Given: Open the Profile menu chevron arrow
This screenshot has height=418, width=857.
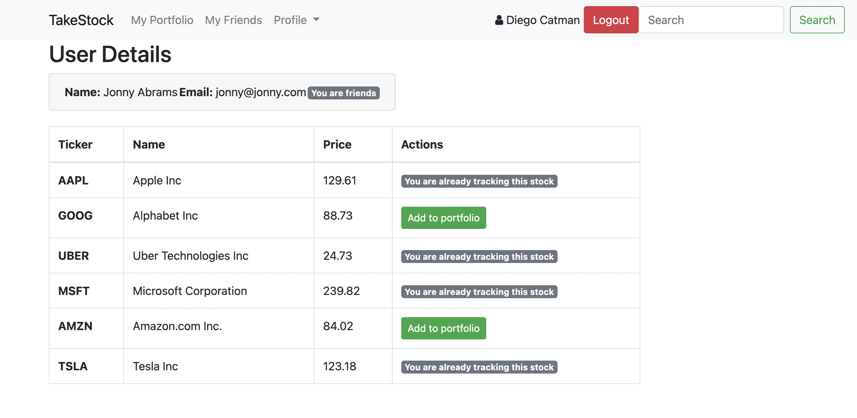Looking at the screenshot, I should pyautogui.click(x=316, y=20).
